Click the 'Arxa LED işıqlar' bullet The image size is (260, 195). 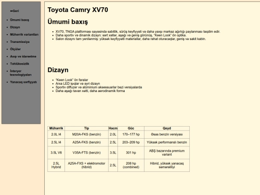coord(78,83)
